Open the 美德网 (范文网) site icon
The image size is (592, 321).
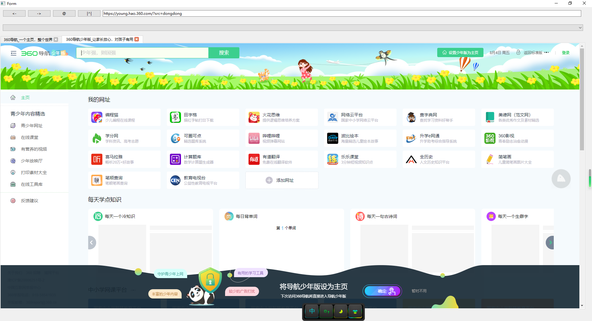pyautogui.click(x=490, y=117)
